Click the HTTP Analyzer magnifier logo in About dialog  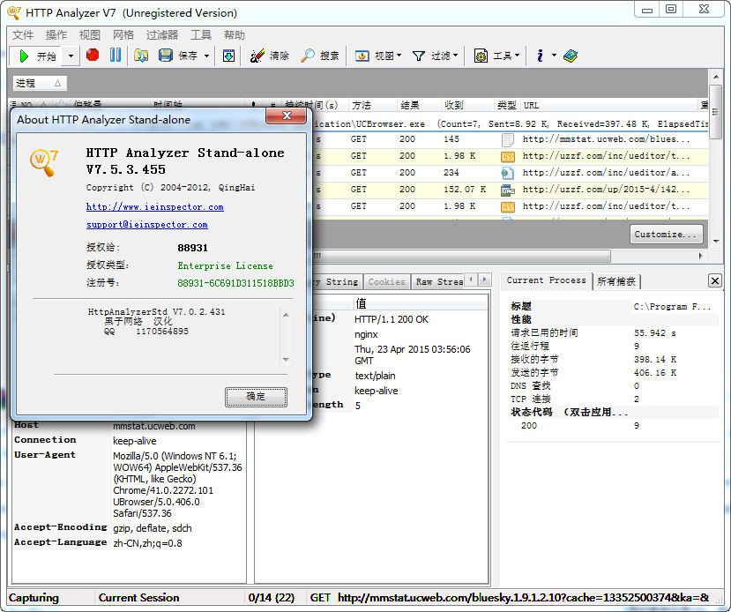44,162
